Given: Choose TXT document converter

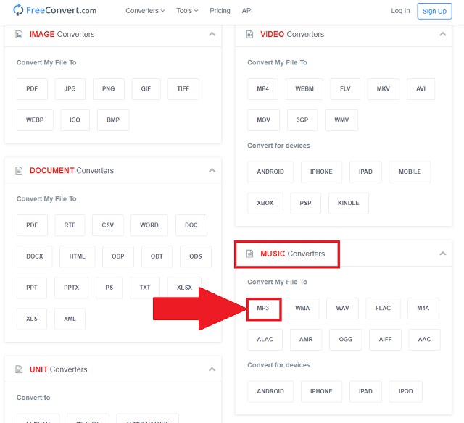Looking at the screenshot, I should [x=145, y=288].
